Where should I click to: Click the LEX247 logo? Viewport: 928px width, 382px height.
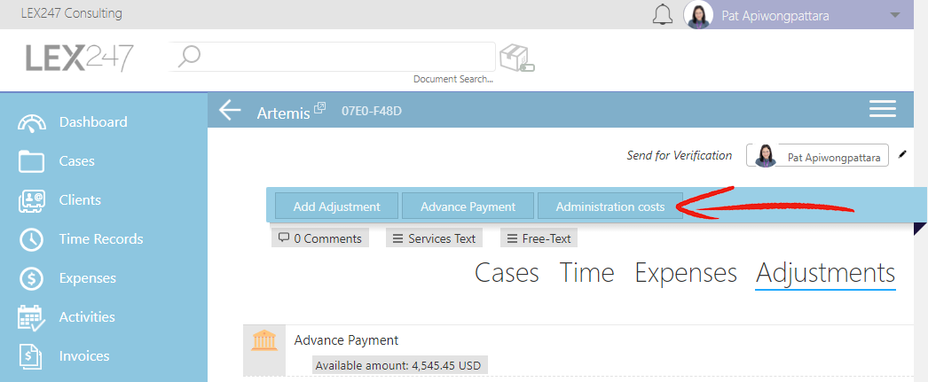click(79, 58)
